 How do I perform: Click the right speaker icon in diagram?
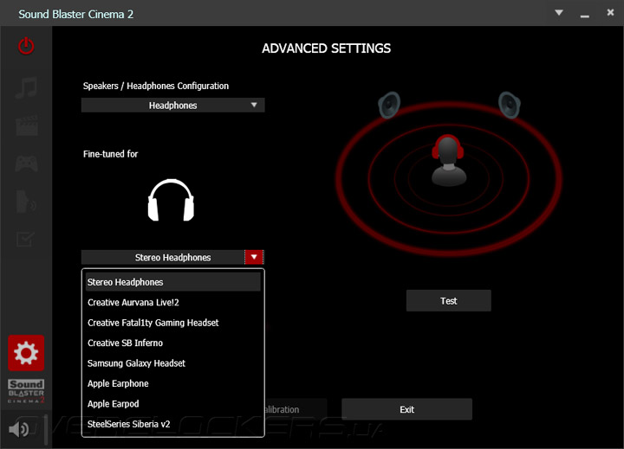pos(510,105)
